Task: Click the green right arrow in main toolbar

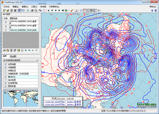Action: (59, 11)
